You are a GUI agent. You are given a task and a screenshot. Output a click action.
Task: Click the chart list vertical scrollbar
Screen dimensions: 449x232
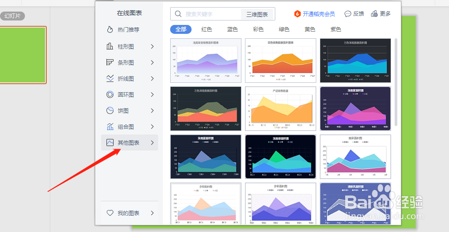tap(396, 82)
